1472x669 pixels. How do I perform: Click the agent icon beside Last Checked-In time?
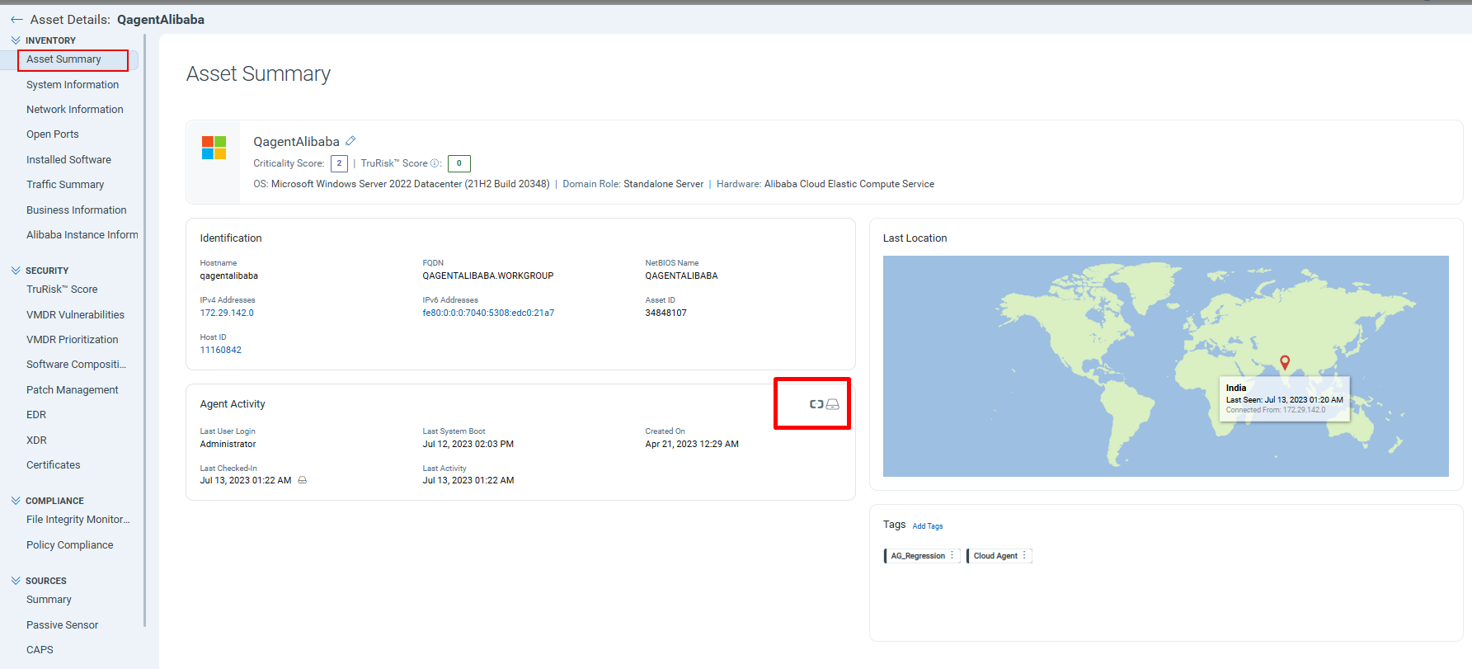(303, 480)
